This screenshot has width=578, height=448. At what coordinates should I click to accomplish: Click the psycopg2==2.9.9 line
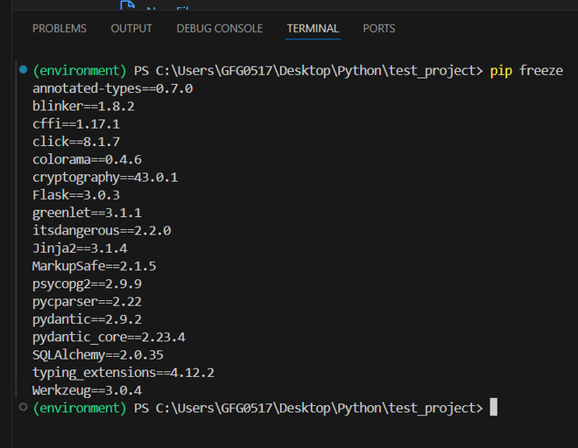click(x=87, y=283)
